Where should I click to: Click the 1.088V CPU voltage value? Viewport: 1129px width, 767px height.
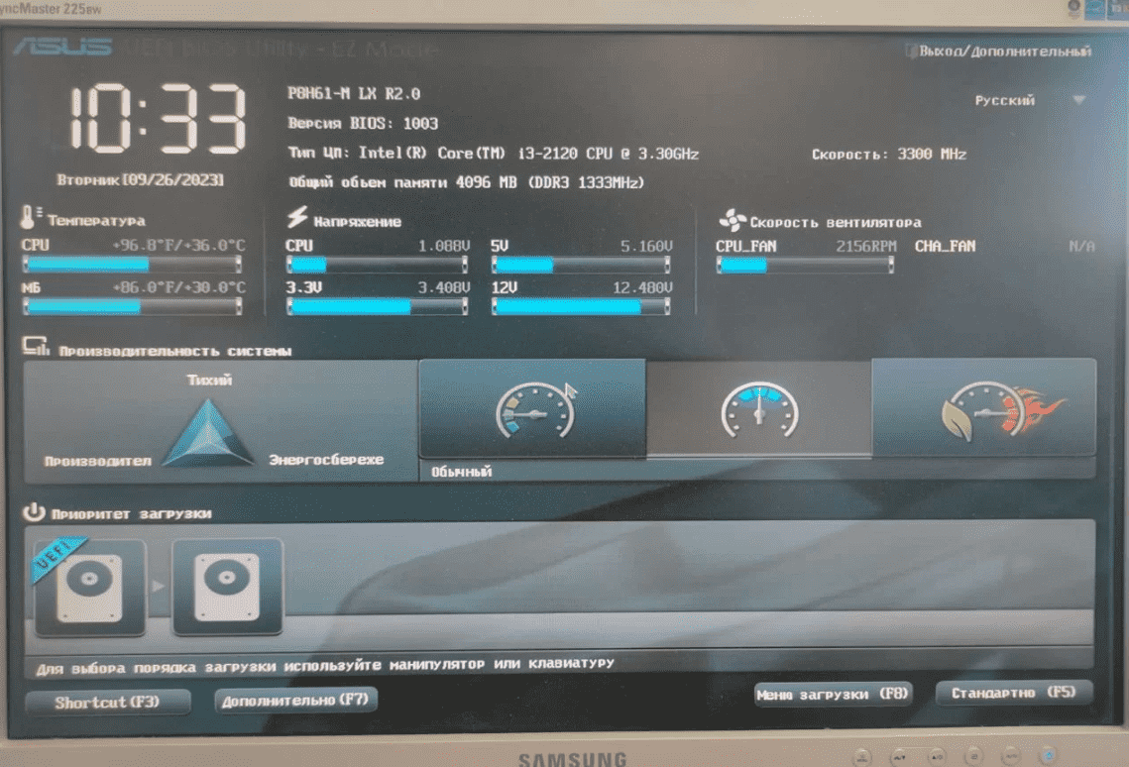[x=443, y=246]
